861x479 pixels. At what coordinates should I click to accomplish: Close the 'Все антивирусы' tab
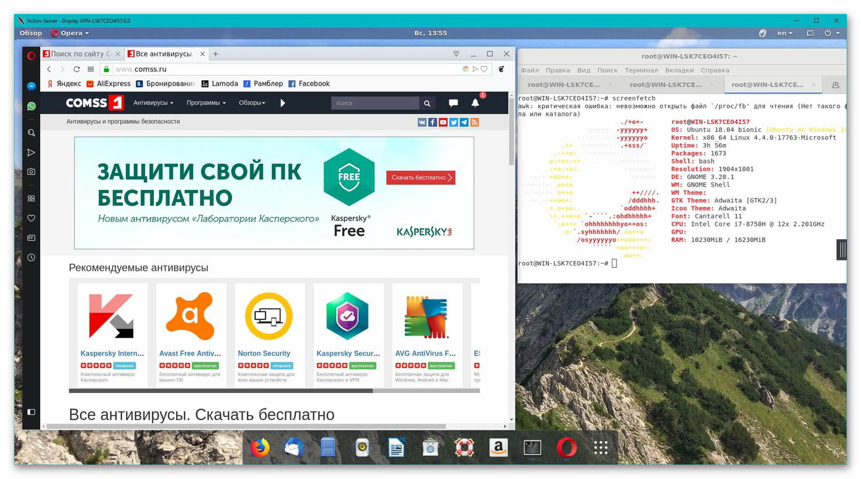pos(203,54)
